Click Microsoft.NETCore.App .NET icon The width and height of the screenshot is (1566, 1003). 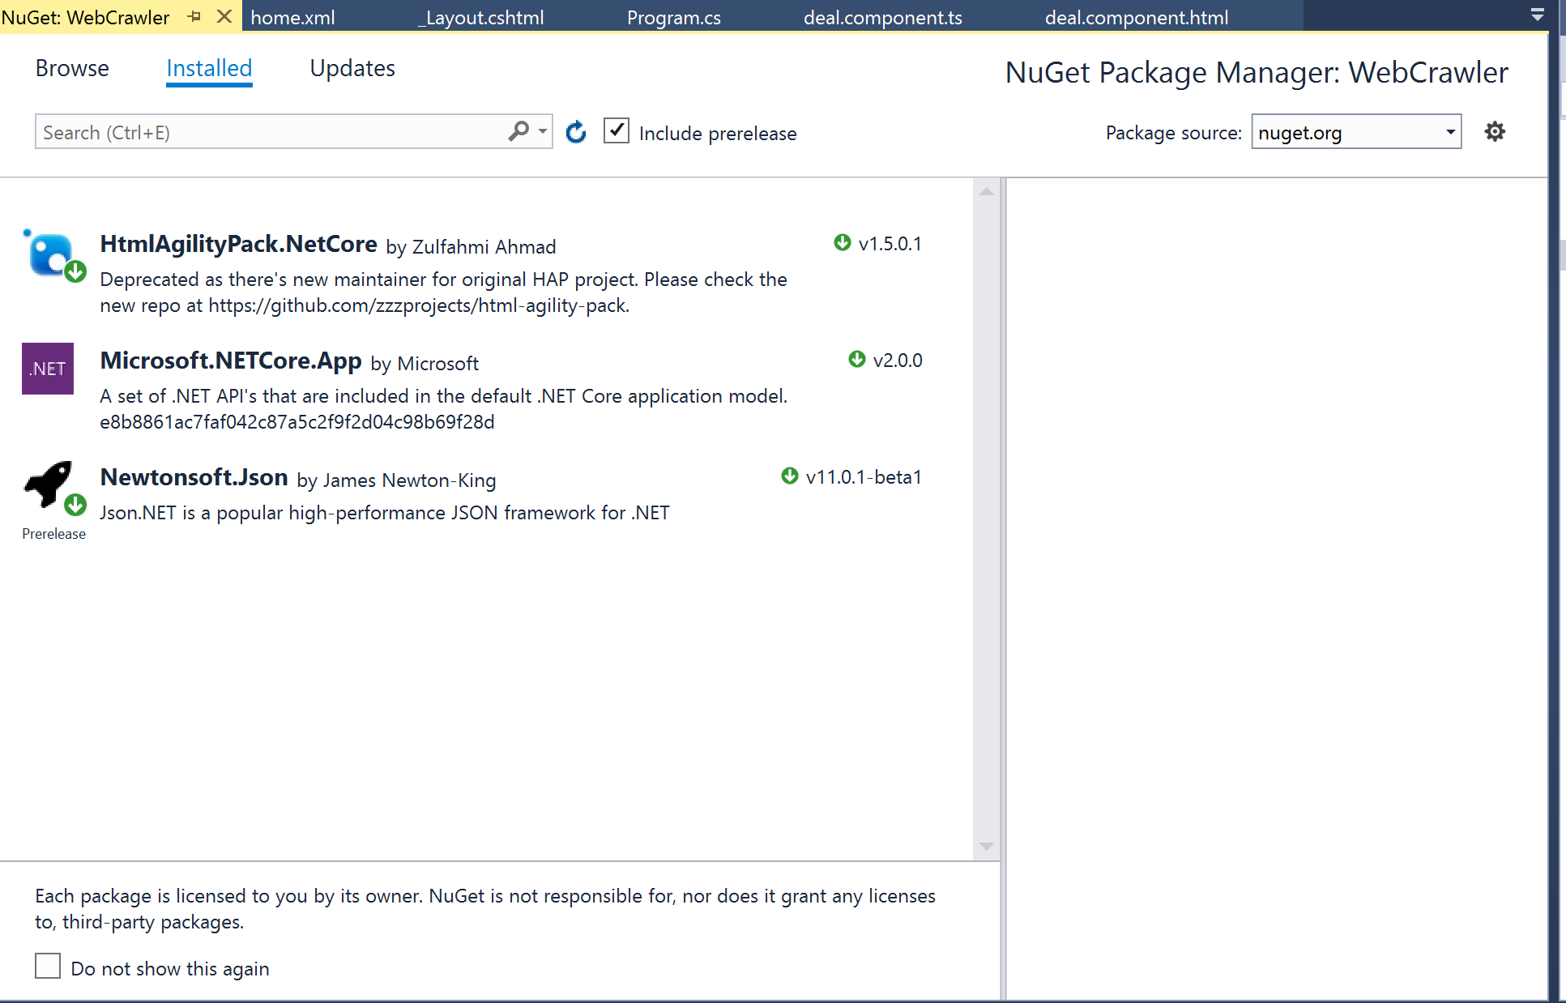tap(48, 369)
